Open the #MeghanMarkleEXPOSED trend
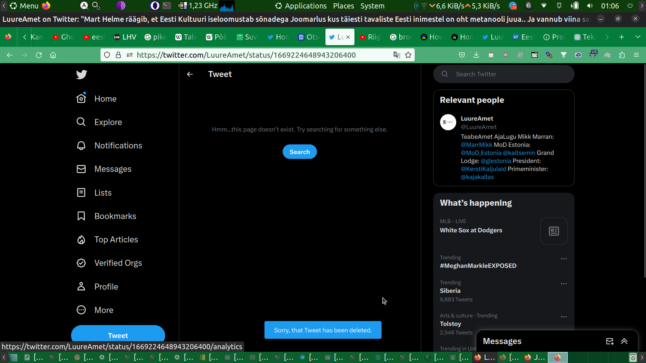The image size is (646, 363). point(478,266)
